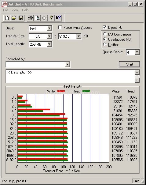
Task: Save benchmark results with floppy icon
Action: [x=21, y=18]
